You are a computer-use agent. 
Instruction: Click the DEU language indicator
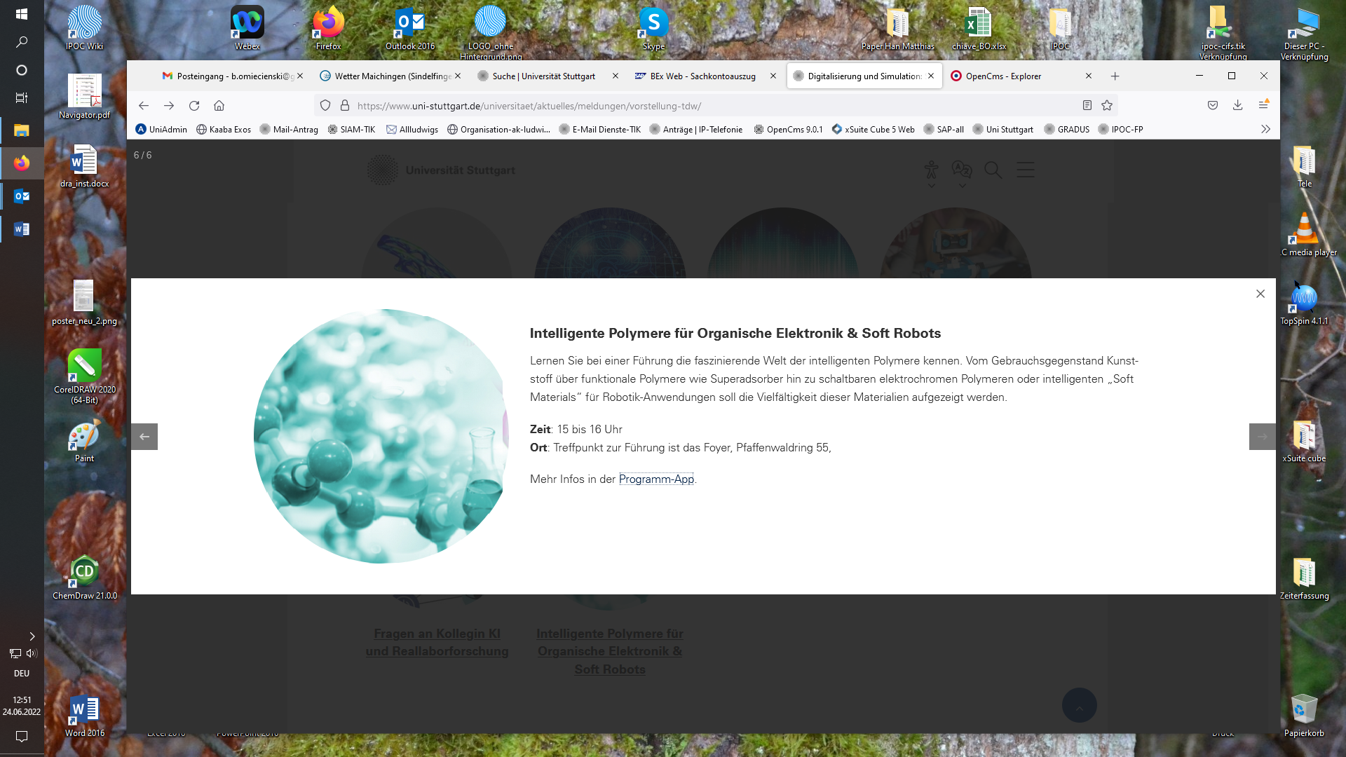22,674
